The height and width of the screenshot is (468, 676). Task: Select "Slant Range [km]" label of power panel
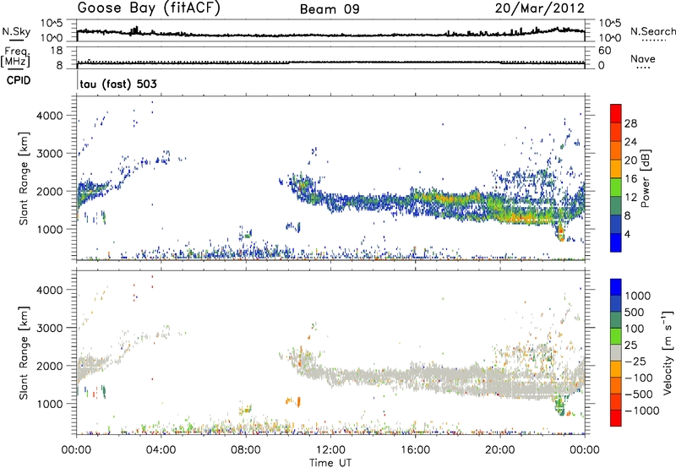coord(24,178)
